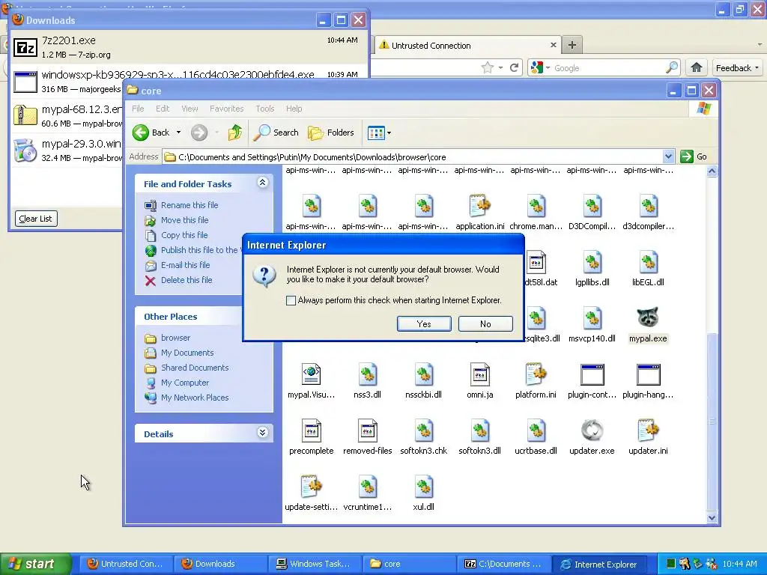
Task: Click Yes in Internet Explorer dialog
Action: 424,323
